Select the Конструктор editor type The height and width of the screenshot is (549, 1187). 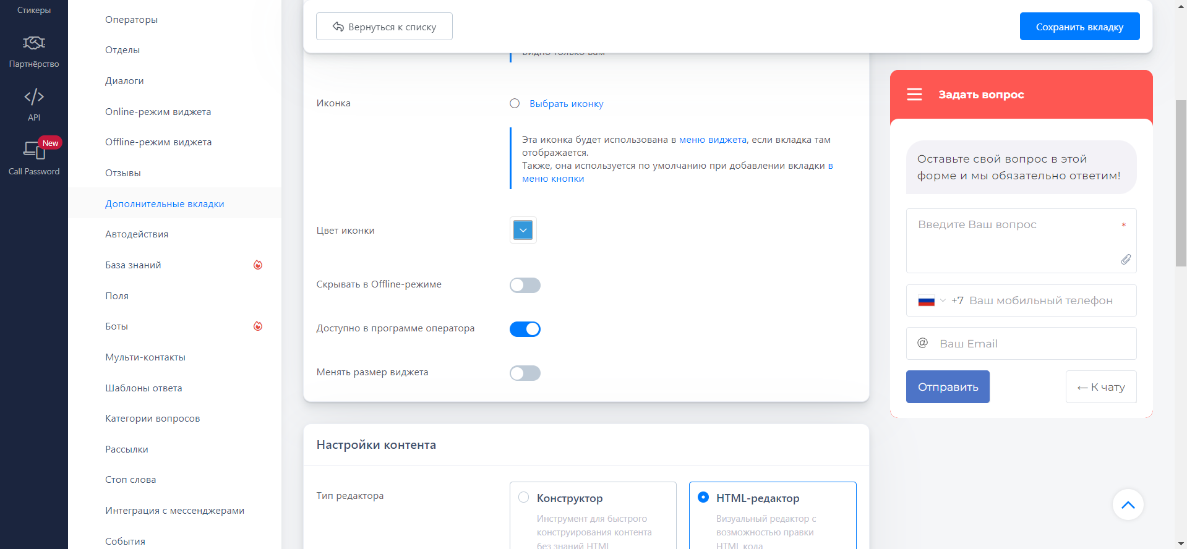[x=524, y=497]
